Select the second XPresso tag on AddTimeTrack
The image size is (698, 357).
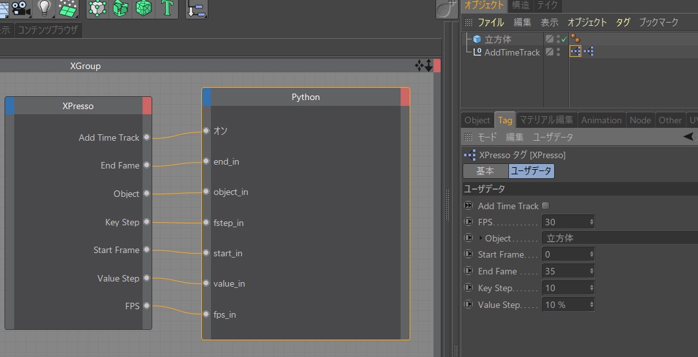(588, 52)
